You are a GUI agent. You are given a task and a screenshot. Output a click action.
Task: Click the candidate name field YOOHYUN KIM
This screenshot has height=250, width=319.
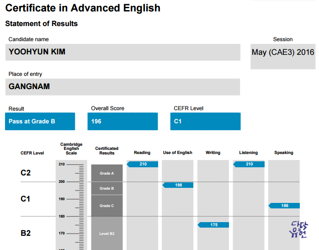click(x=122, y=52)
